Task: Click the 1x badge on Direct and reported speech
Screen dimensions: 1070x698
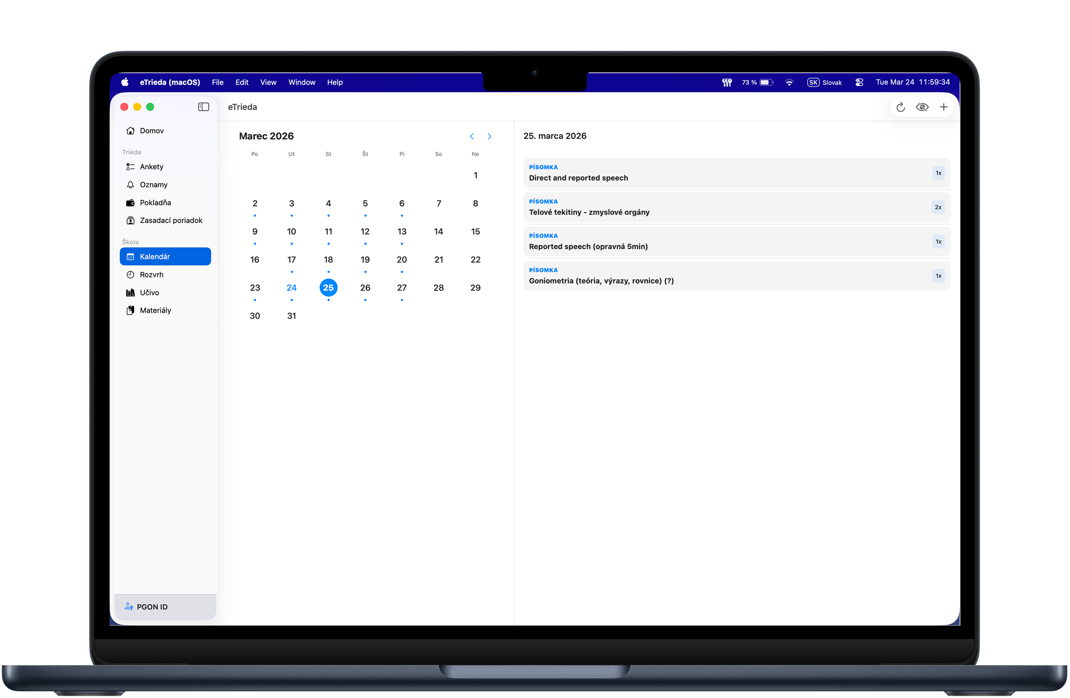Action: 938,173
